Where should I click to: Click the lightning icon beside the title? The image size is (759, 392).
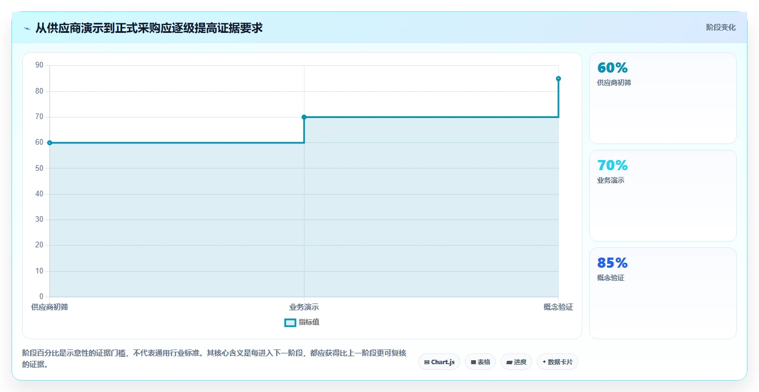pos(27,28)
